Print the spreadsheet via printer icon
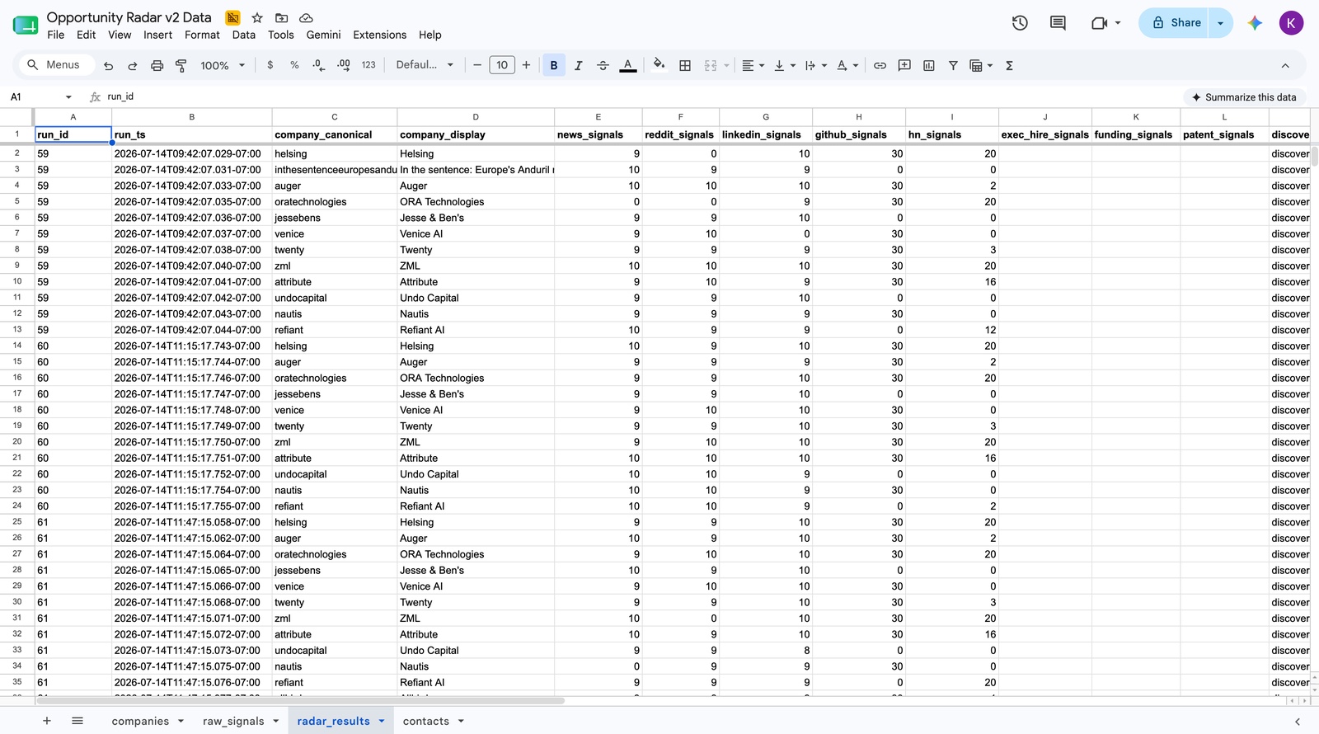1319x734 pixels. tap(157, 65)
